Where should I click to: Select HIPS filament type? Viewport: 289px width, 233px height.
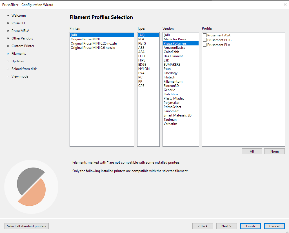[148, 60]
